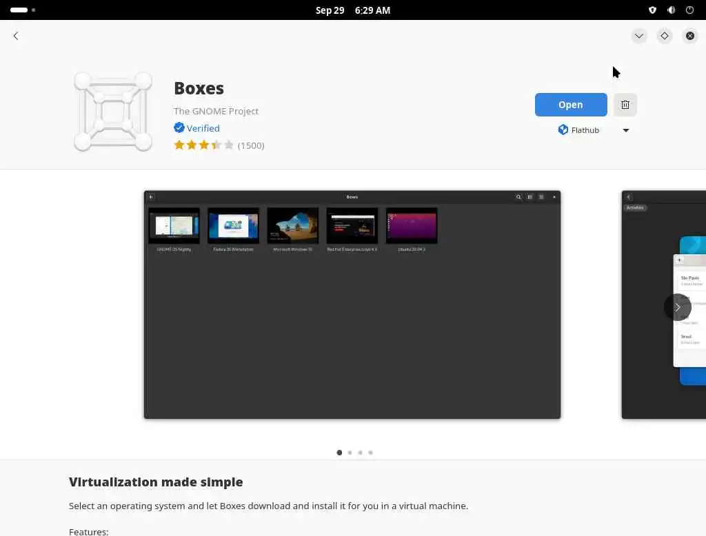Click the Verified label
Screen dimensions: 706x536
coord(203,128)
